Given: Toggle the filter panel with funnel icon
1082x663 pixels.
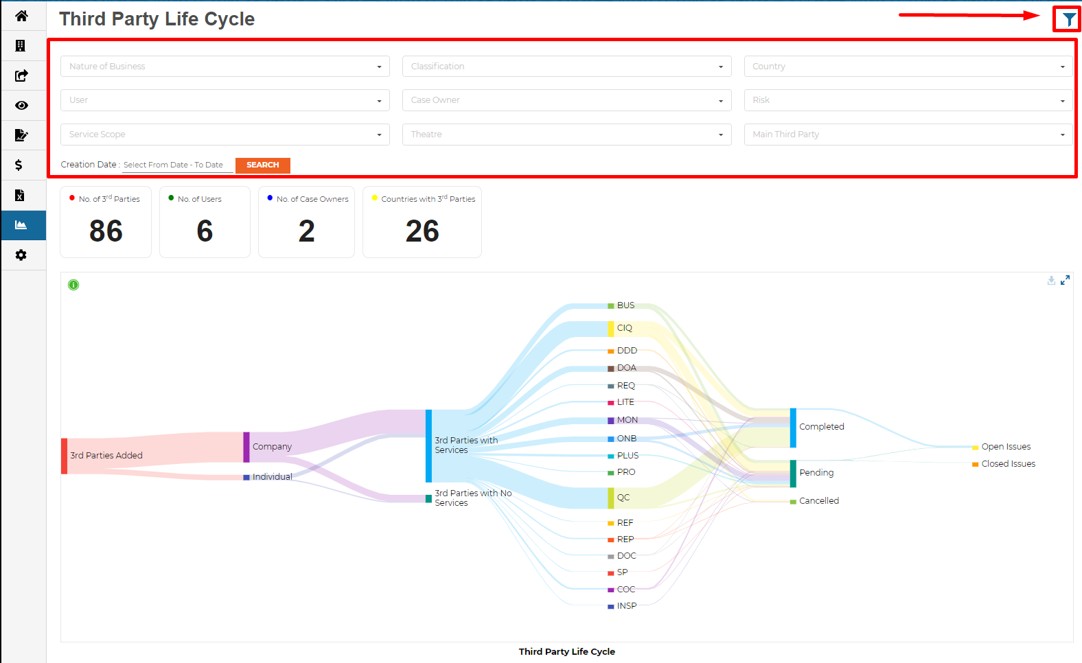Looking at the screenshot, I should coord(1068,19).
